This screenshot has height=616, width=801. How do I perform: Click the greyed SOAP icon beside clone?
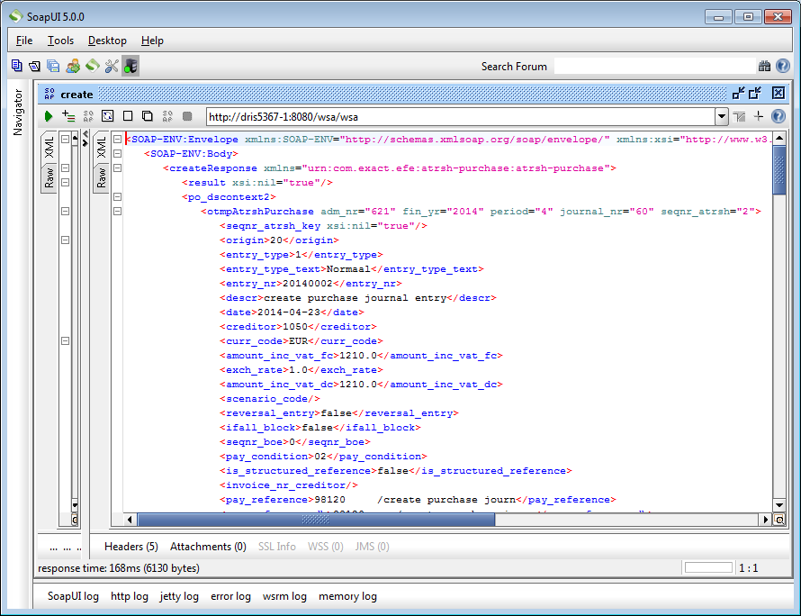coord(167,116)
